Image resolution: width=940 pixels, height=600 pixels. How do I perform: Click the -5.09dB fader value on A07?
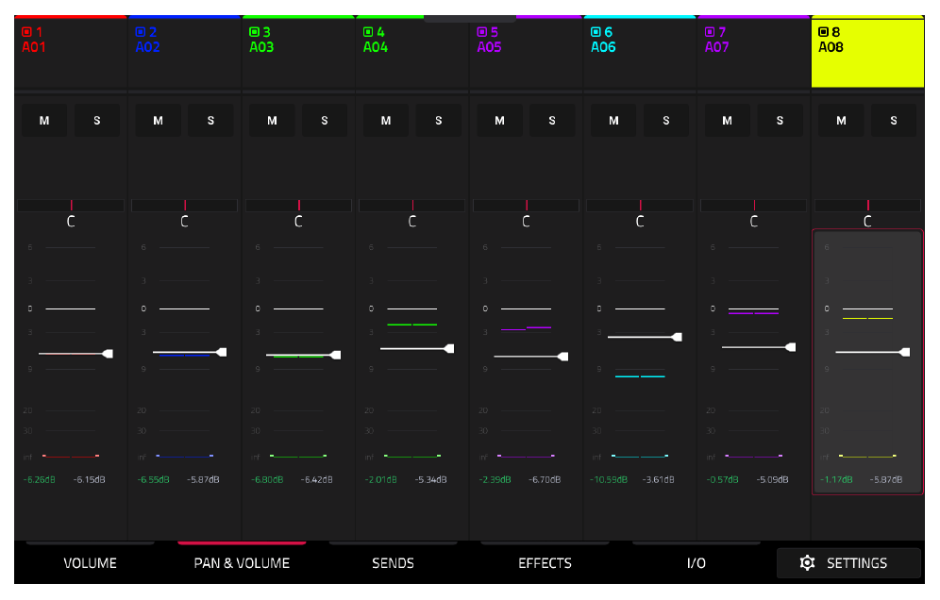[x=772, y=479]
